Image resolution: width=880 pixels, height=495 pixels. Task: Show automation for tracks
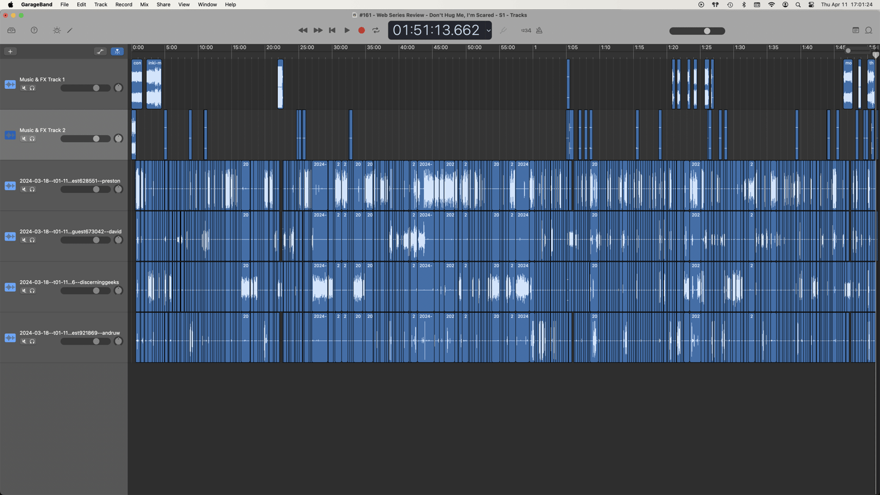(x=100, y=52)
